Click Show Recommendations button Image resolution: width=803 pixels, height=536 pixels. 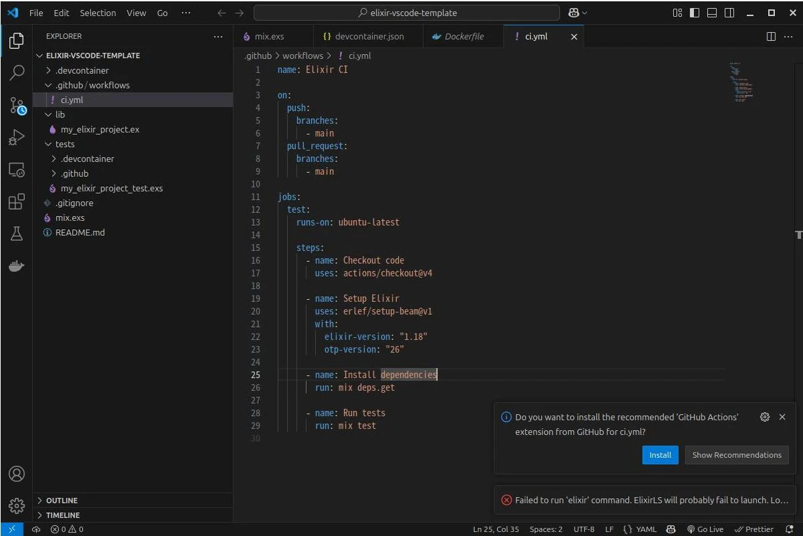737,455
